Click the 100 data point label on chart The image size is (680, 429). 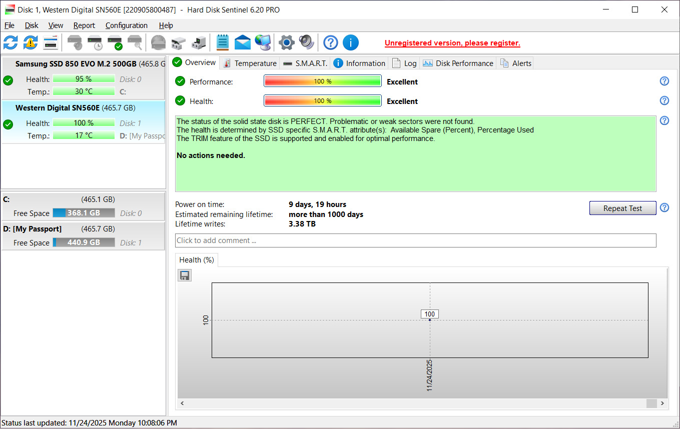click(430, 314)
